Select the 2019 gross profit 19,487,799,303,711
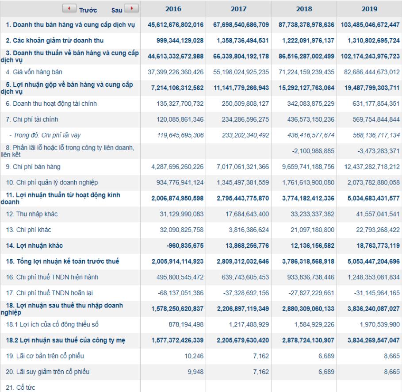This screenshot has width=402, height=392. click(372, 88)
